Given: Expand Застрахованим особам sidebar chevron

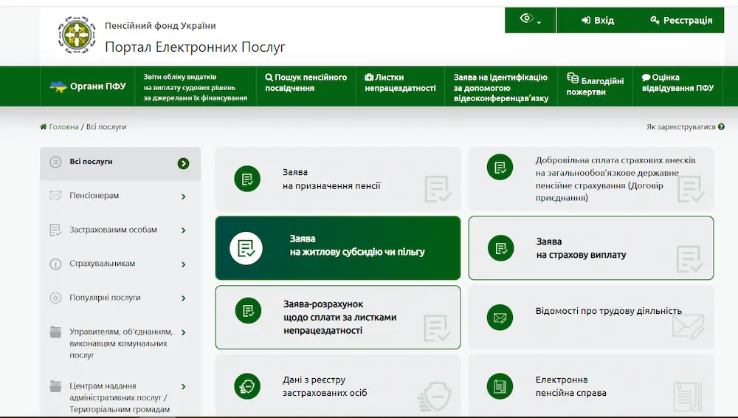Looking at the screenshot, I should pos(183,230).
